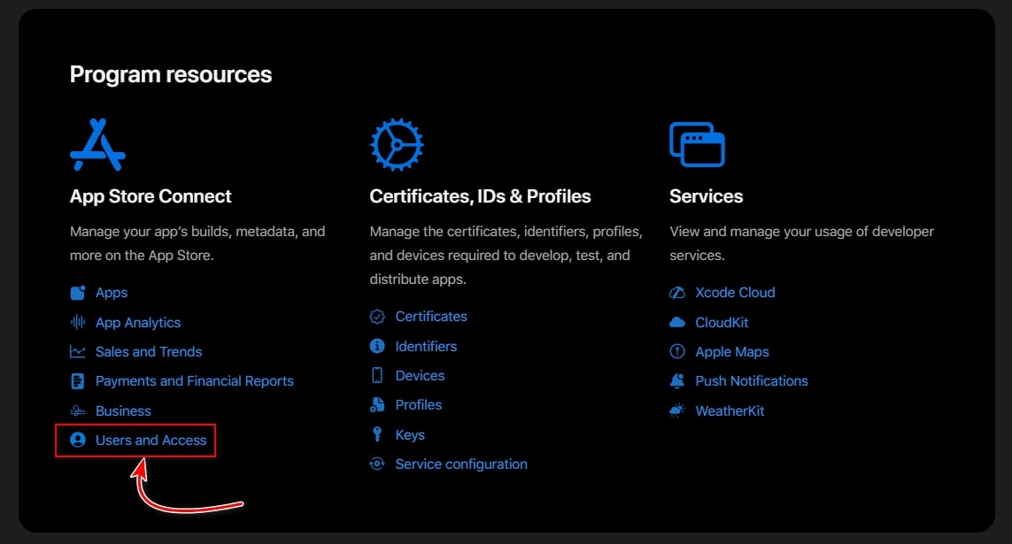Viewport: 1012px width, 544px height.
Task: Click the Devices phone icon
Action: coord(376,375)
